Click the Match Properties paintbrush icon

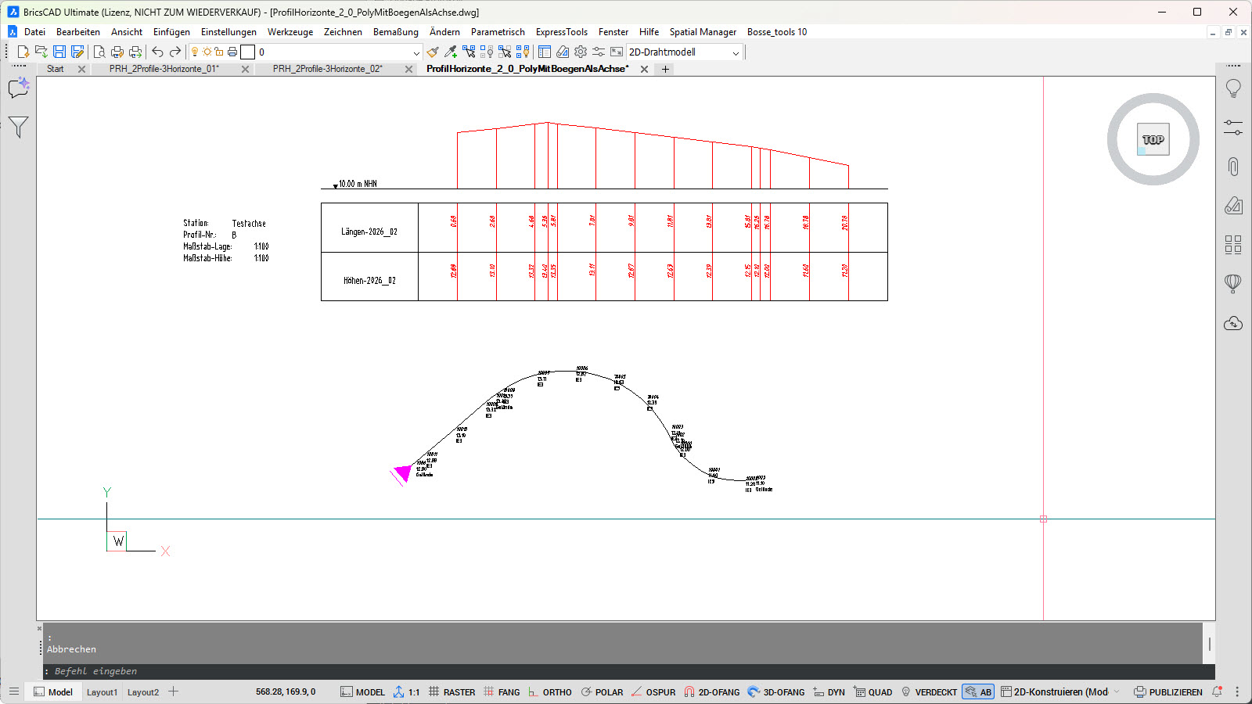point(433,52)
